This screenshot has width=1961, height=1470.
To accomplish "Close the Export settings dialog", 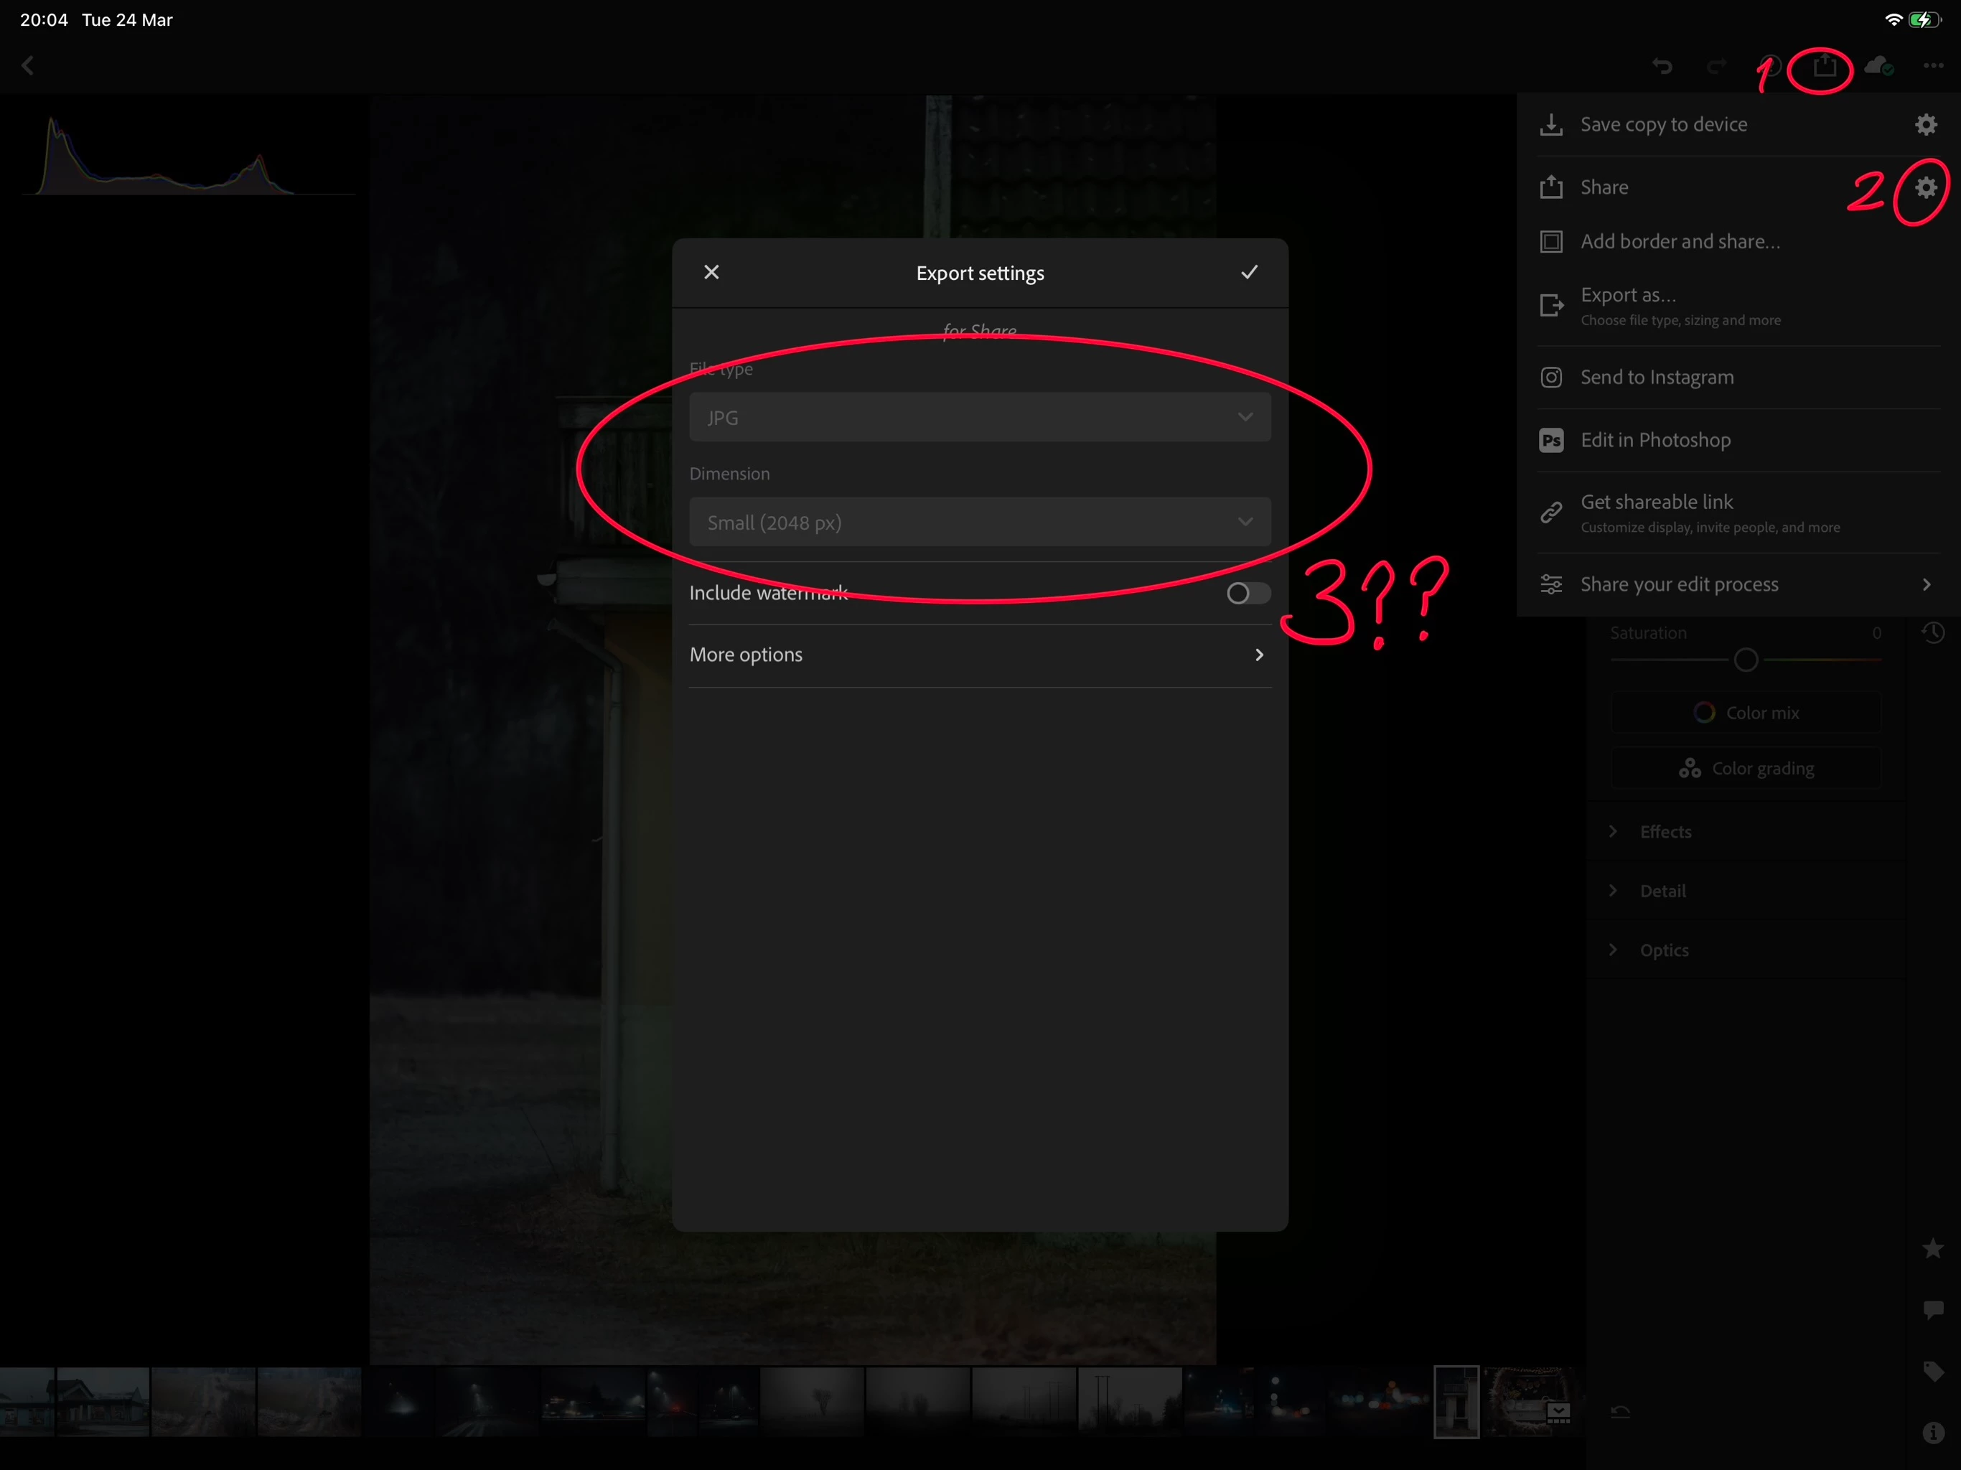I will tap(711, 272).
